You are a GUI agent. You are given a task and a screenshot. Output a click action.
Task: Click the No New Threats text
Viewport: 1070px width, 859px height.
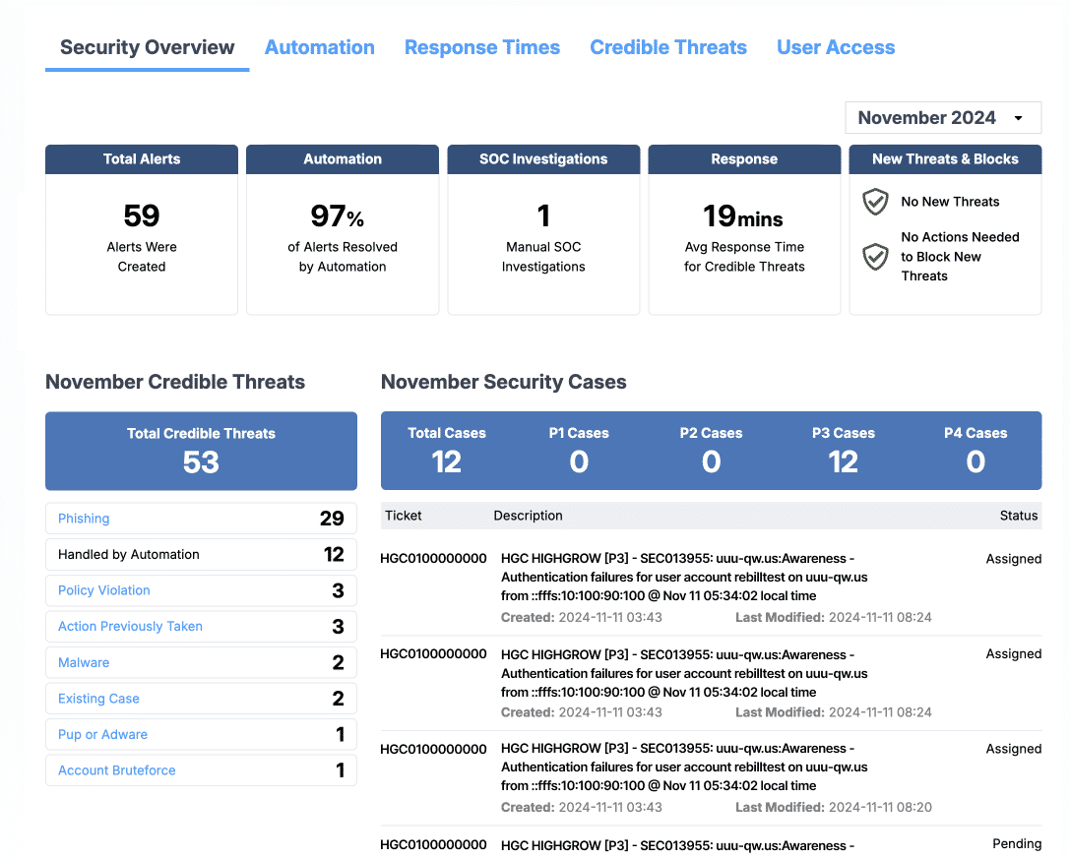[950, 202]
